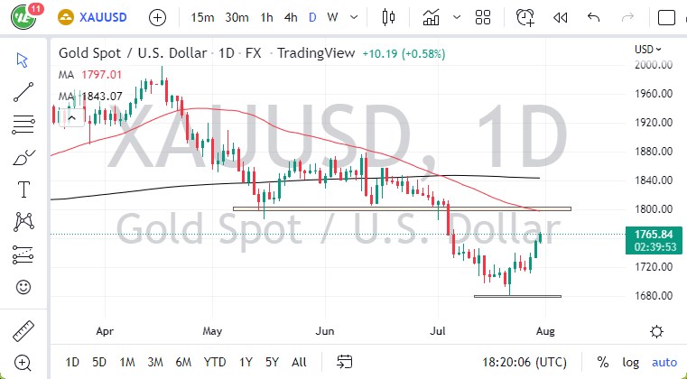Select the YTD date range
This screenshot has height=379, width=687.
(214, 362)
